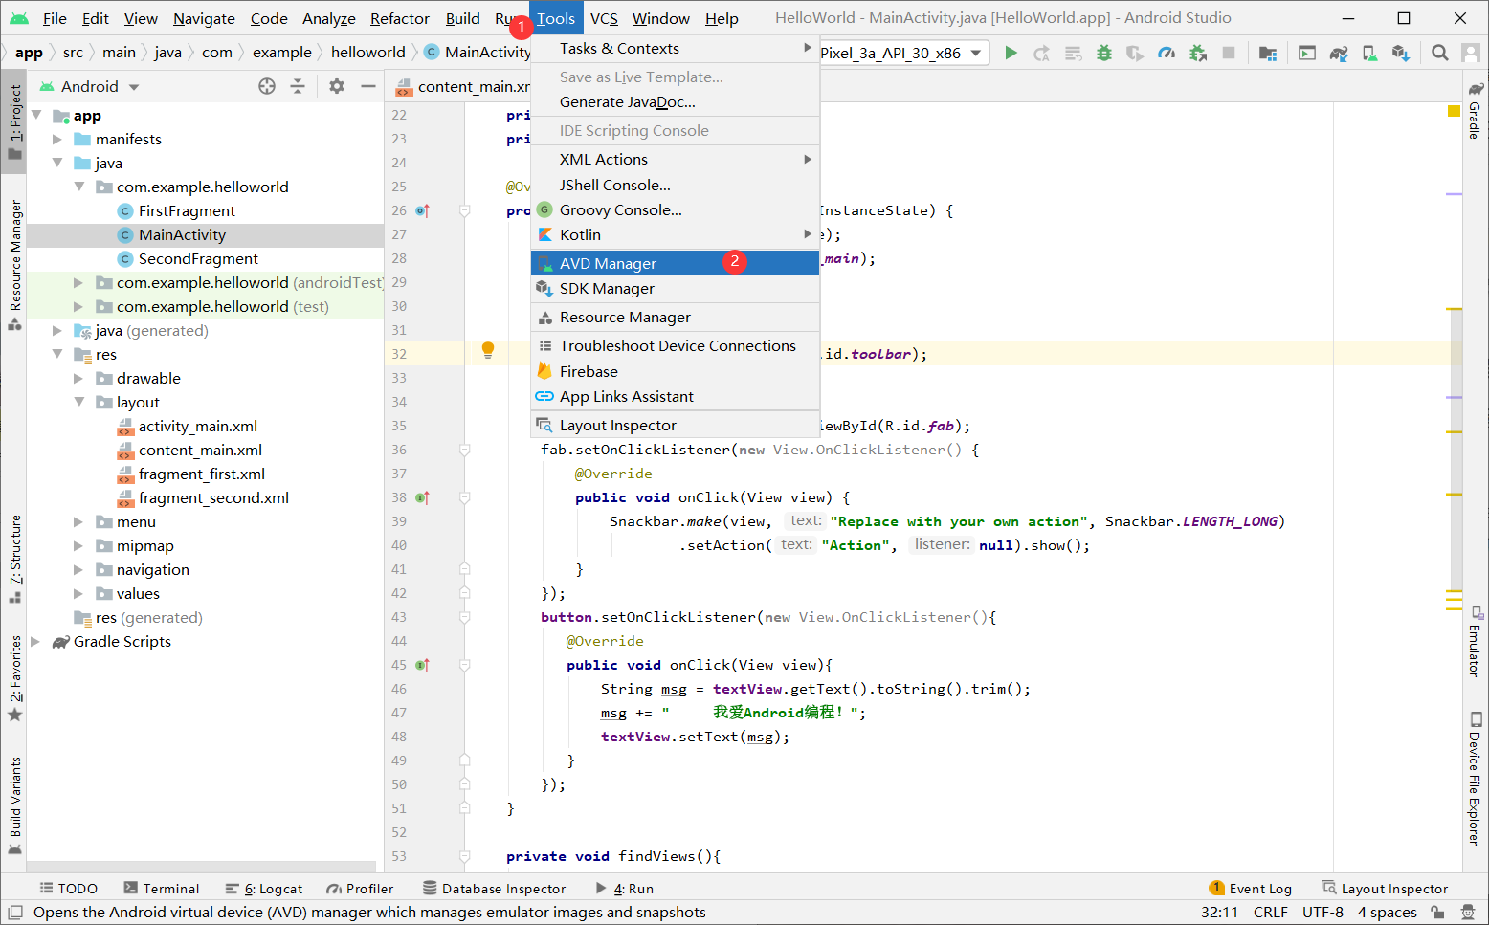Expand the manifests folder

[x=57, y=139]
